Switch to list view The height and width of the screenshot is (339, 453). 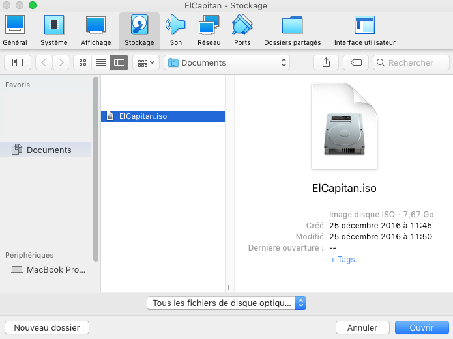[x=101, y=62]
